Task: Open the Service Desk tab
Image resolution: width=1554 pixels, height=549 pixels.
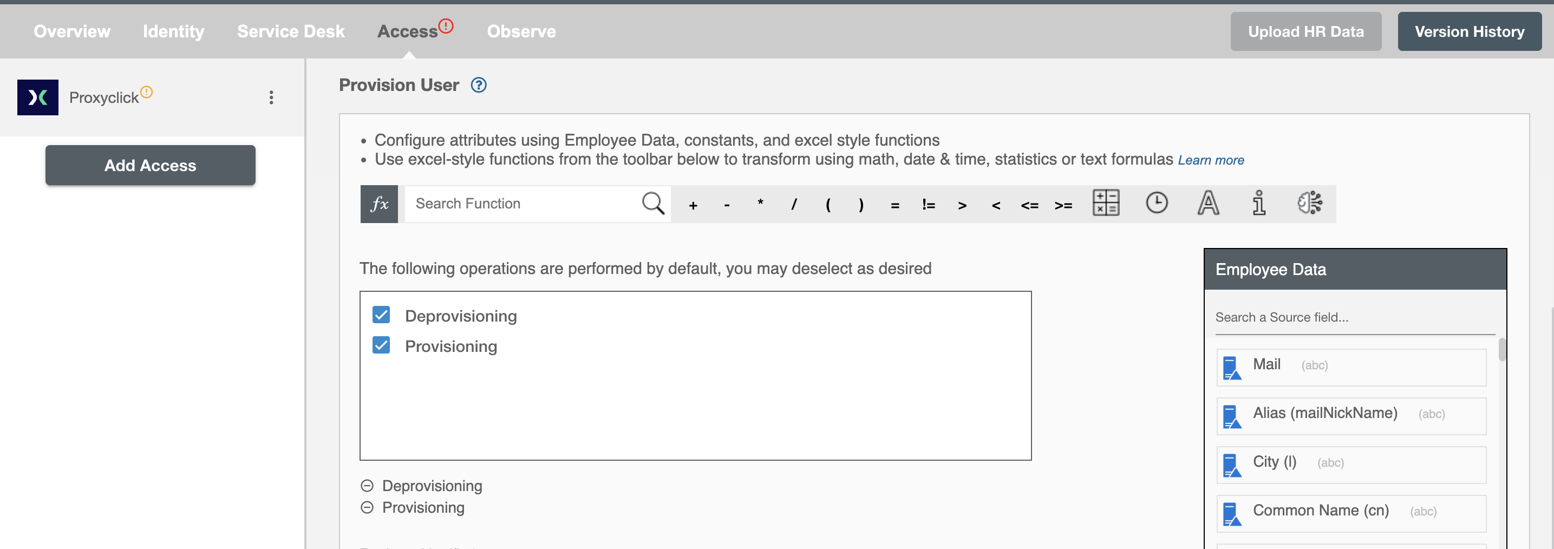Action: (x=291, y=31)
